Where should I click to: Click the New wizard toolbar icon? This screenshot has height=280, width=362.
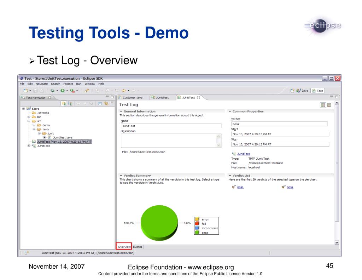point(25,91)
